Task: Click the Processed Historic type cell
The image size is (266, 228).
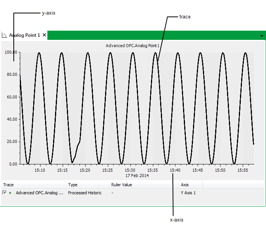Action: tap(85, 193)
